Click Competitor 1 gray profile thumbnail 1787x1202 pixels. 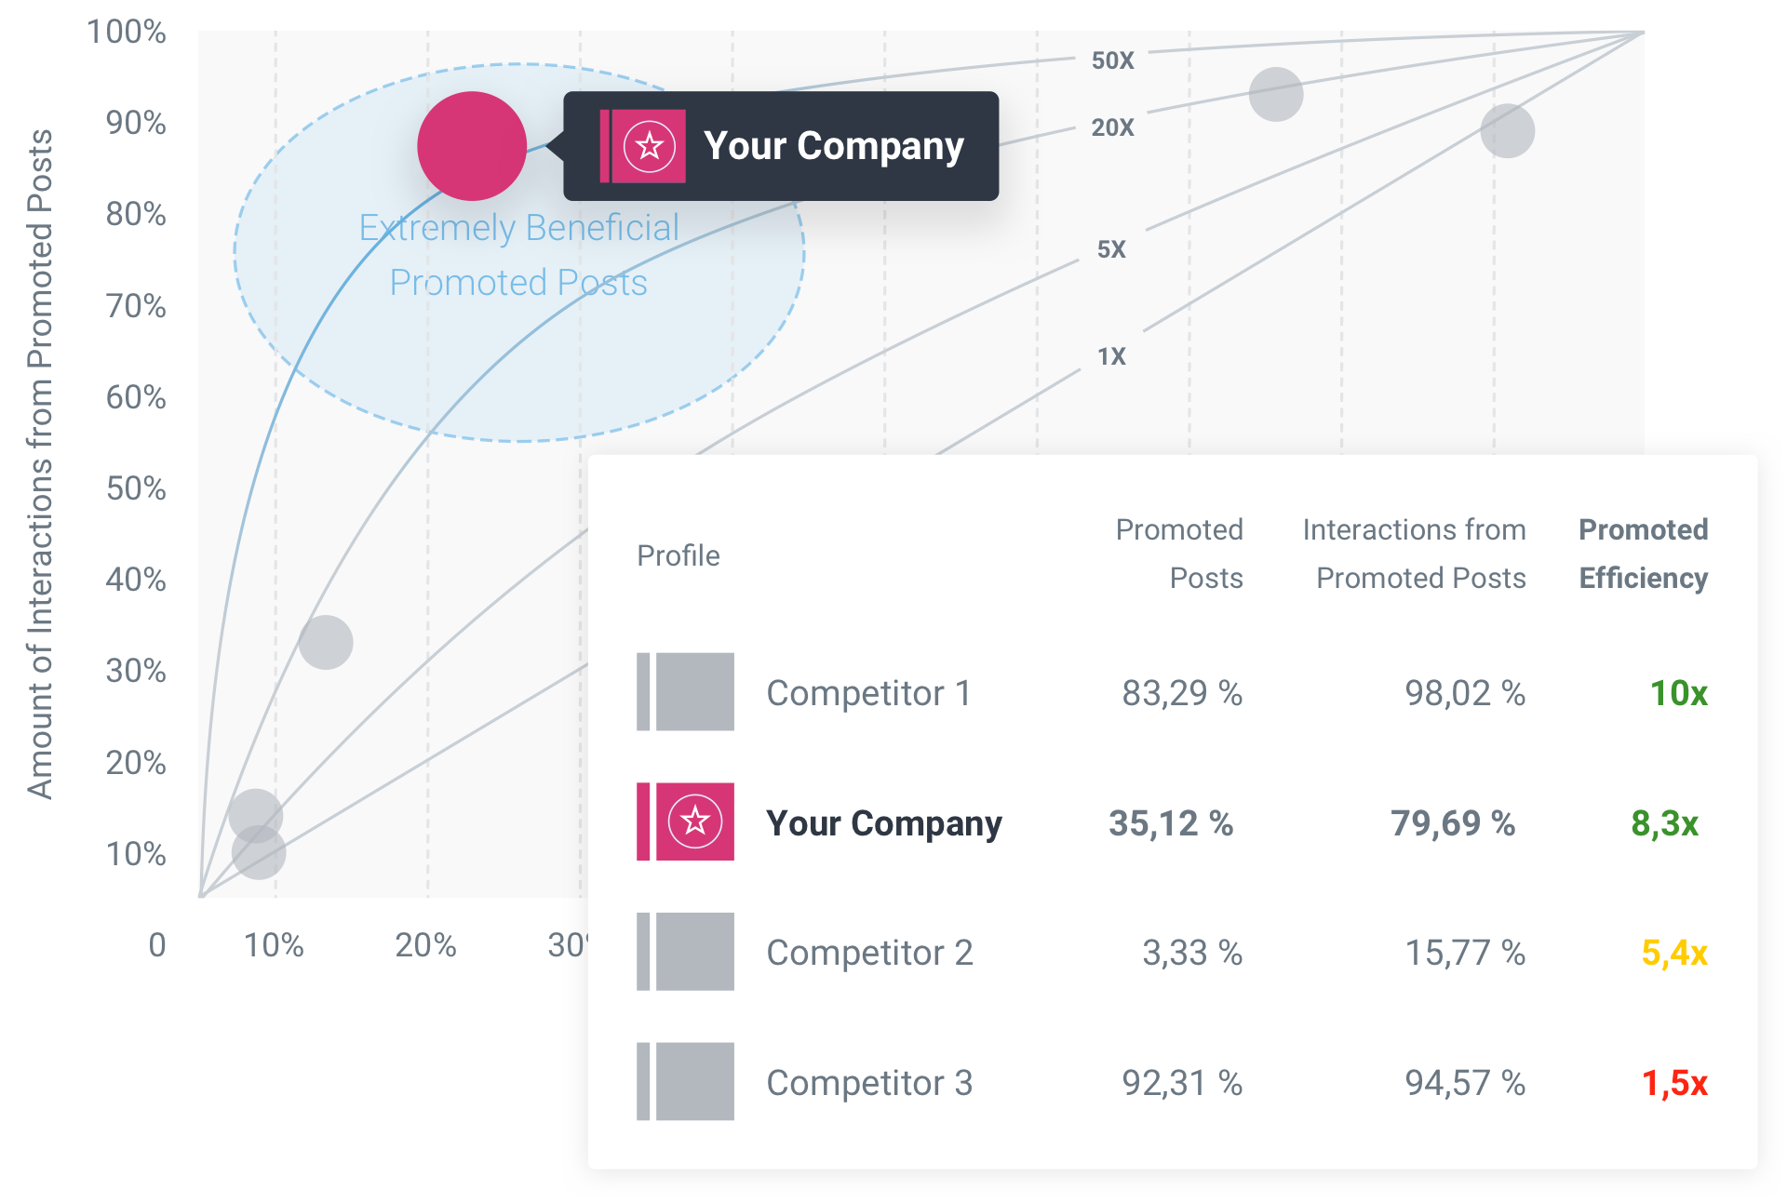pos(685,691)
